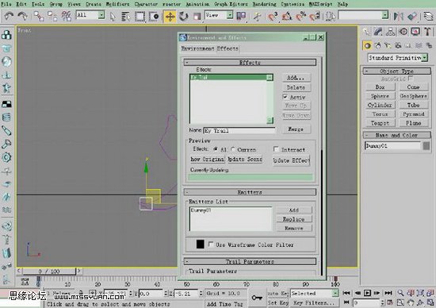This screenshot has width=436, height=308.
Task: Click the Dummy01 object name field
Action: (392, 145)
